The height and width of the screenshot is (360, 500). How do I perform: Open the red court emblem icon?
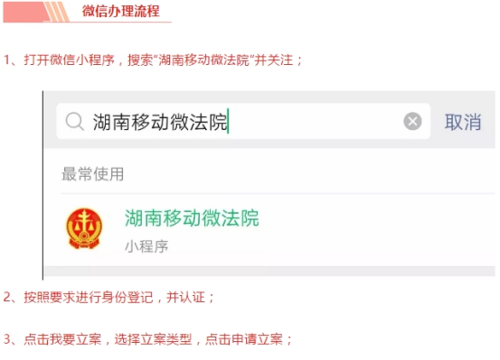click(84, 228)
